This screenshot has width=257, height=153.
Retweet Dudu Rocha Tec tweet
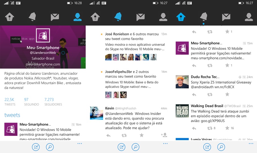click(210, 95)
